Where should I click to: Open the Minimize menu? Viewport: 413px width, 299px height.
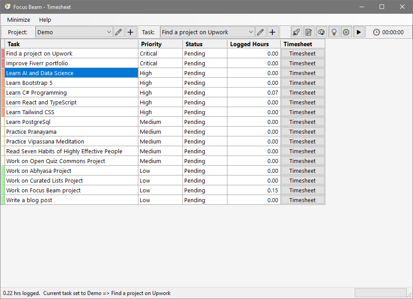point(19,20)
